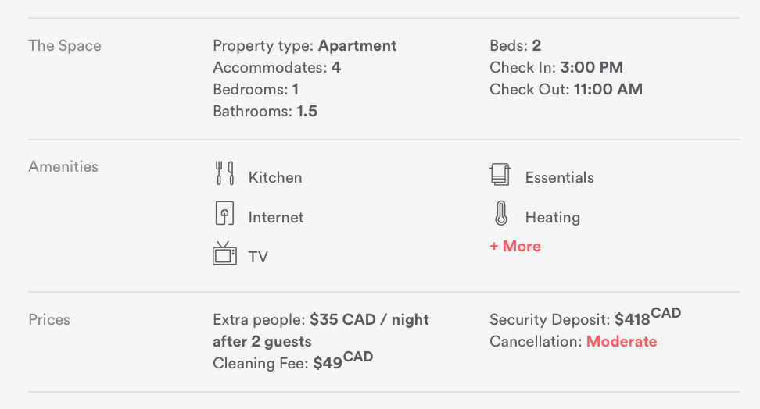760x409 pixels.
Task: Click the Check In 3:00 PM text
Action: point(557,67)
